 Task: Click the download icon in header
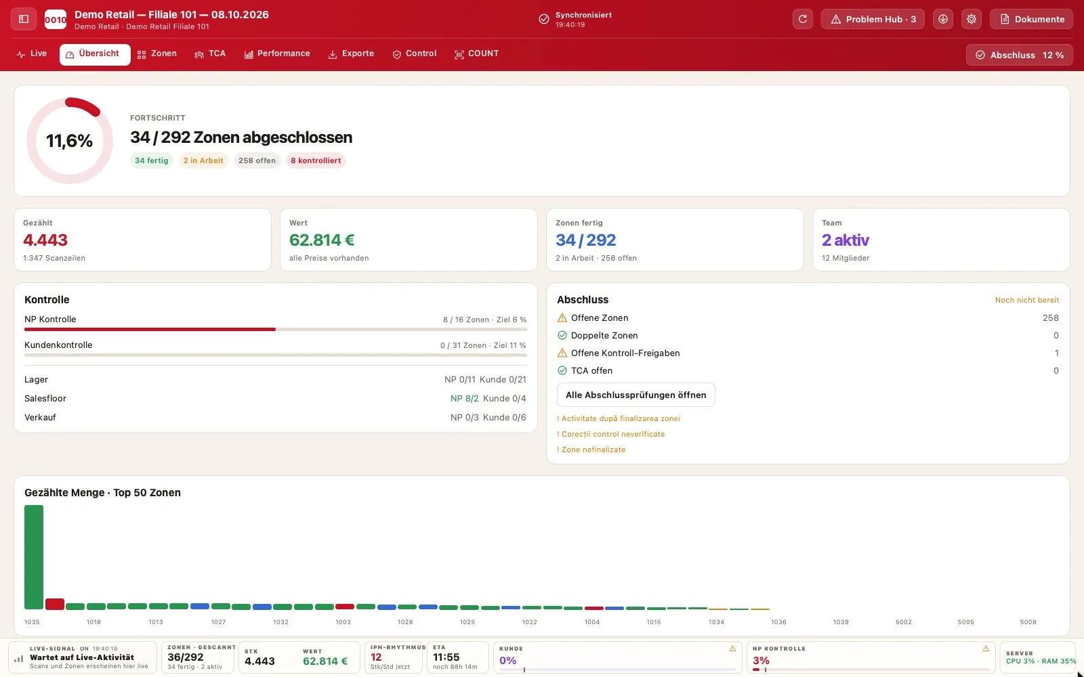click(x=943, y=19)
